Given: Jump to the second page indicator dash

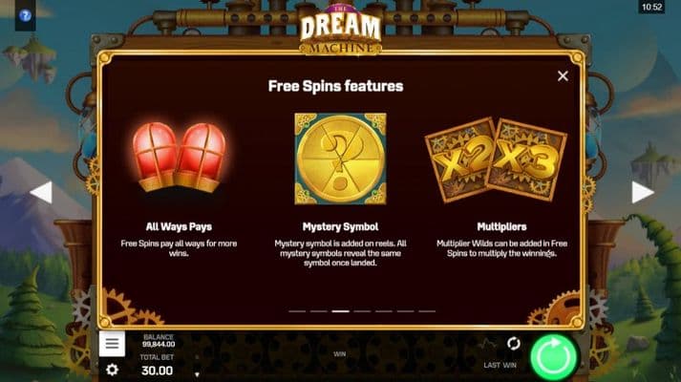Looking at the screenshot, I should (319, 311).
